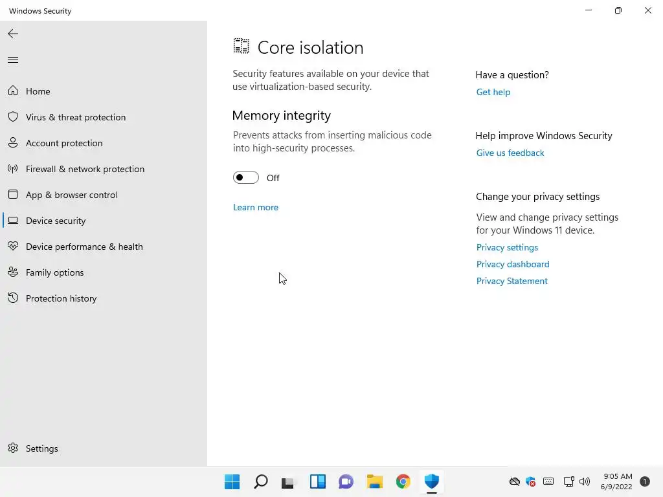Click the App & browser control window icon

13,194
